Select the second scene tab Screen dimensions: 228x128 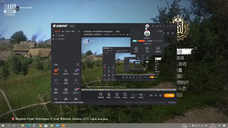(63, 31)
